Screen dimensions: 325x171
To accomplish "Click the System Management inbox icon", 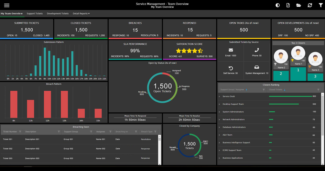I will 256,67.
